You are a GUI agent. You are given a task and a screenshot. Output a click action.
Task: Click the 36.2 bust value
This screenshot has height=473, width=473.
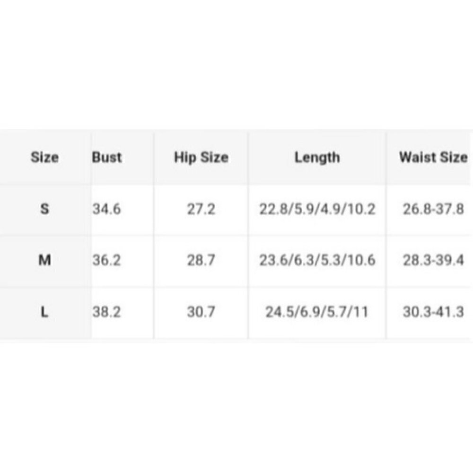tap(106, 260)
